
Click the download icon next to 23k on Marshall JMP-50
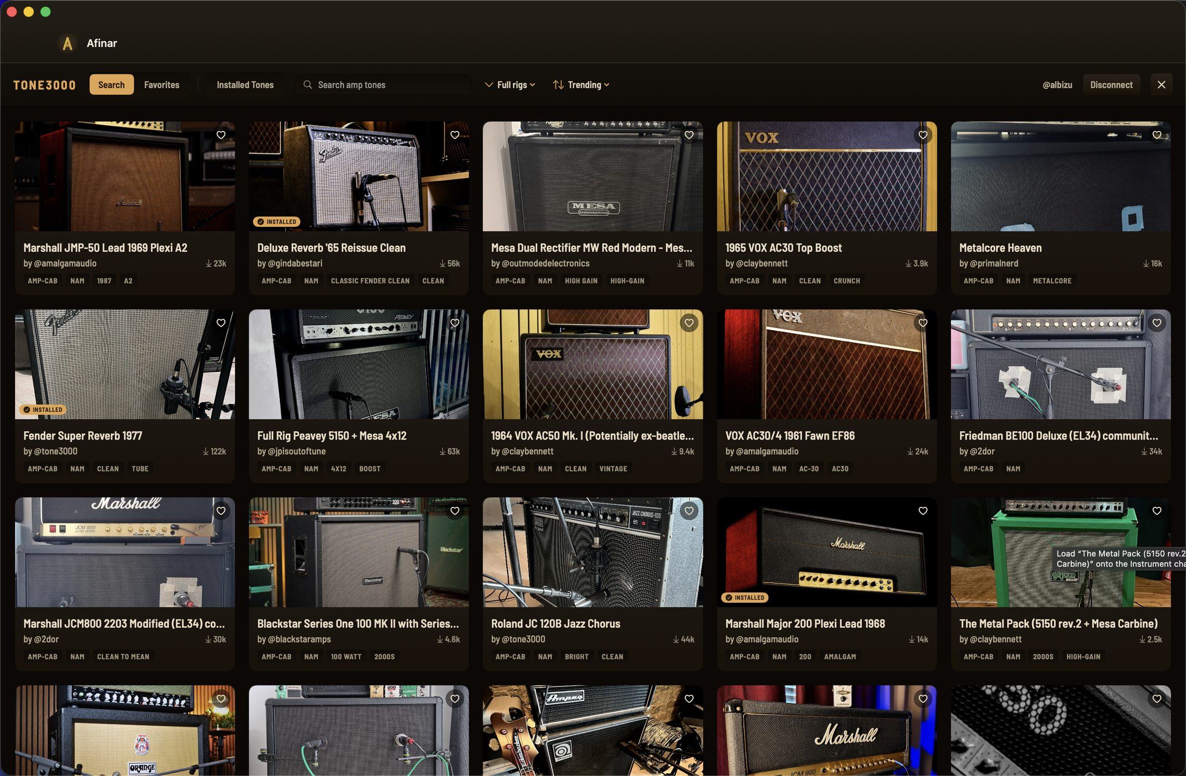(209, 264)
